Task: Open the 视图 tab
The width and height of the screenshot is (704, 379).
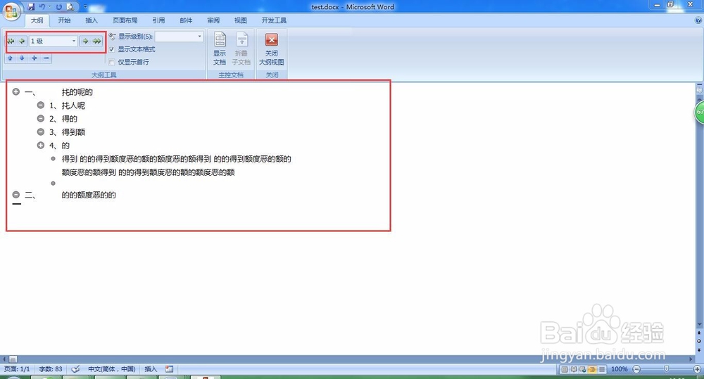Action: coord(240,20)
